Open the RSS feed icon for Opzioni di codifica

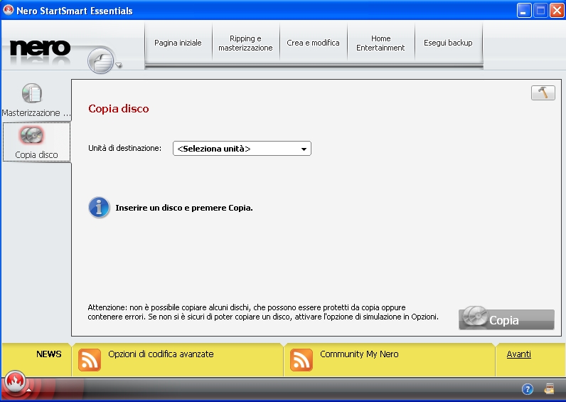point(90,360)
